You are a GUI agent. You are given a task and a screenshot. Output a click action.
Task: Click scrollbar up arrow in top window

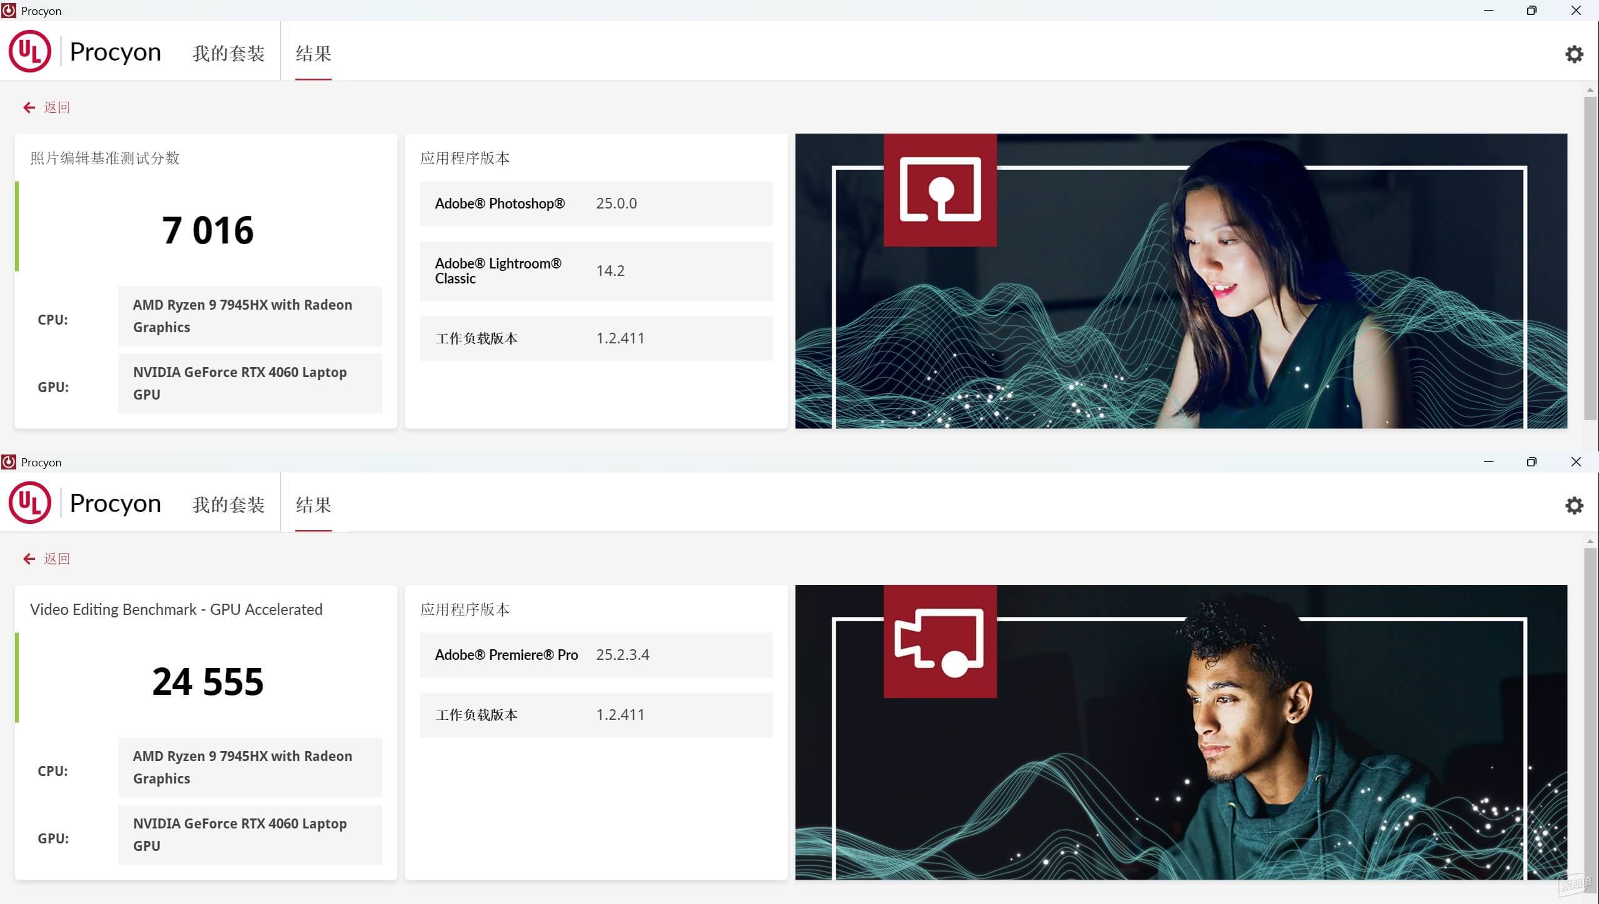(x=1590, y=90)
